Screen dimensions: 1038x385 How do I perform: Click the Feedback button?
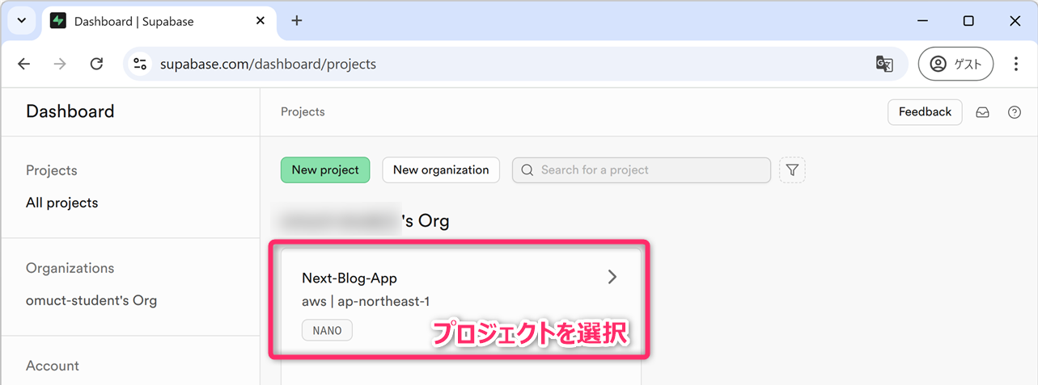tap(925, 112)
